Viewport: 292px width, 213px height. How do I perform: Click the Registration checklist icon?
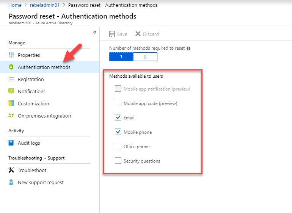(11, 79)
